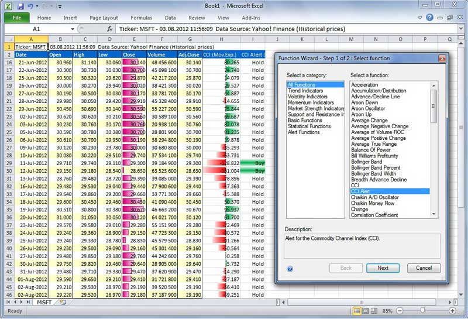The width and height of the screenshot is (468, 319).
Task: Open the Data ribbon tab
Action: click(170, 18)
